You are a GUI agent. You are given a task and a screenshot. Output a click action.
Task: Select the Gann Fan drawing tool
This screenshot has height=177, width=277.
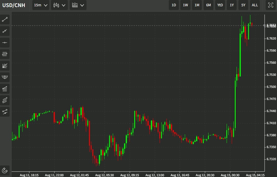(5, 66)
